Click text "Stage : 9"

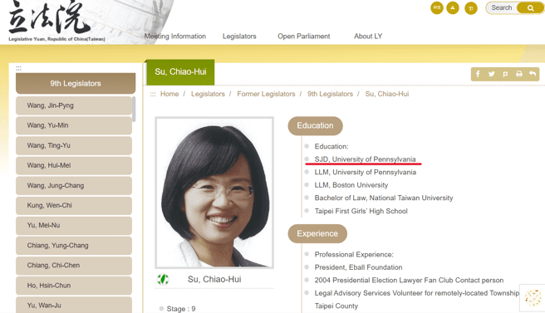coord(181,309)
